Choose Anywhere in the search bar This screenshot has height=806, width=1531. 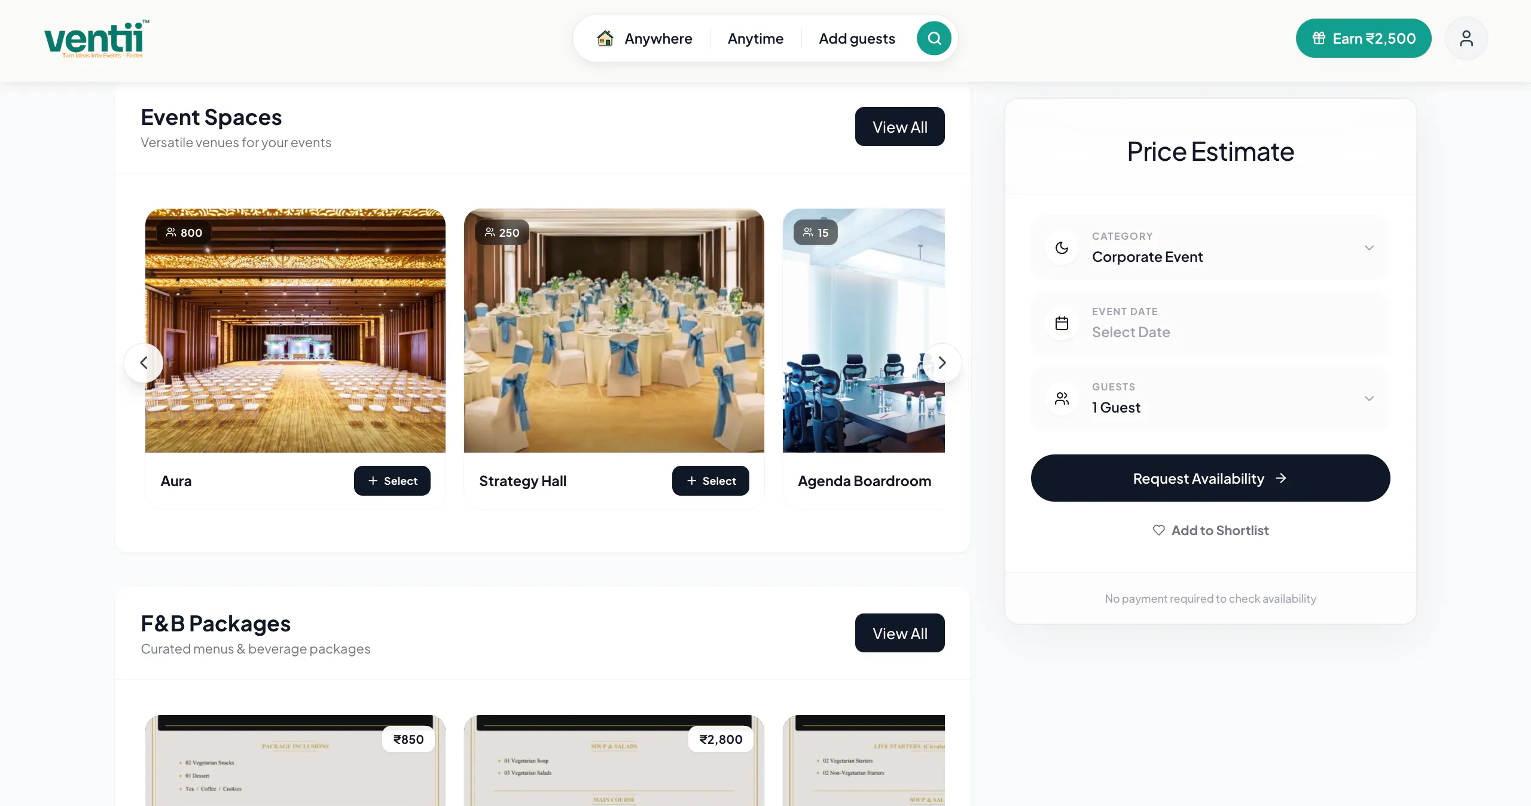point(658,38)
